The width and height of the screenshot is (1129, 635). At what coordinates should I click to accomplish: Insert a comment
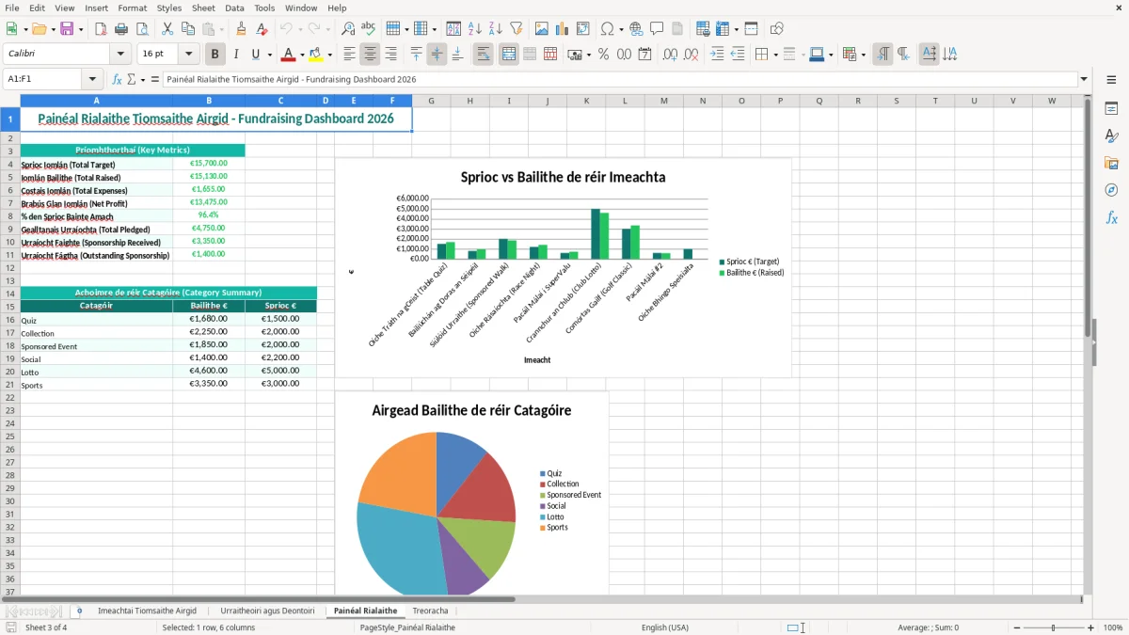point(657,29)
